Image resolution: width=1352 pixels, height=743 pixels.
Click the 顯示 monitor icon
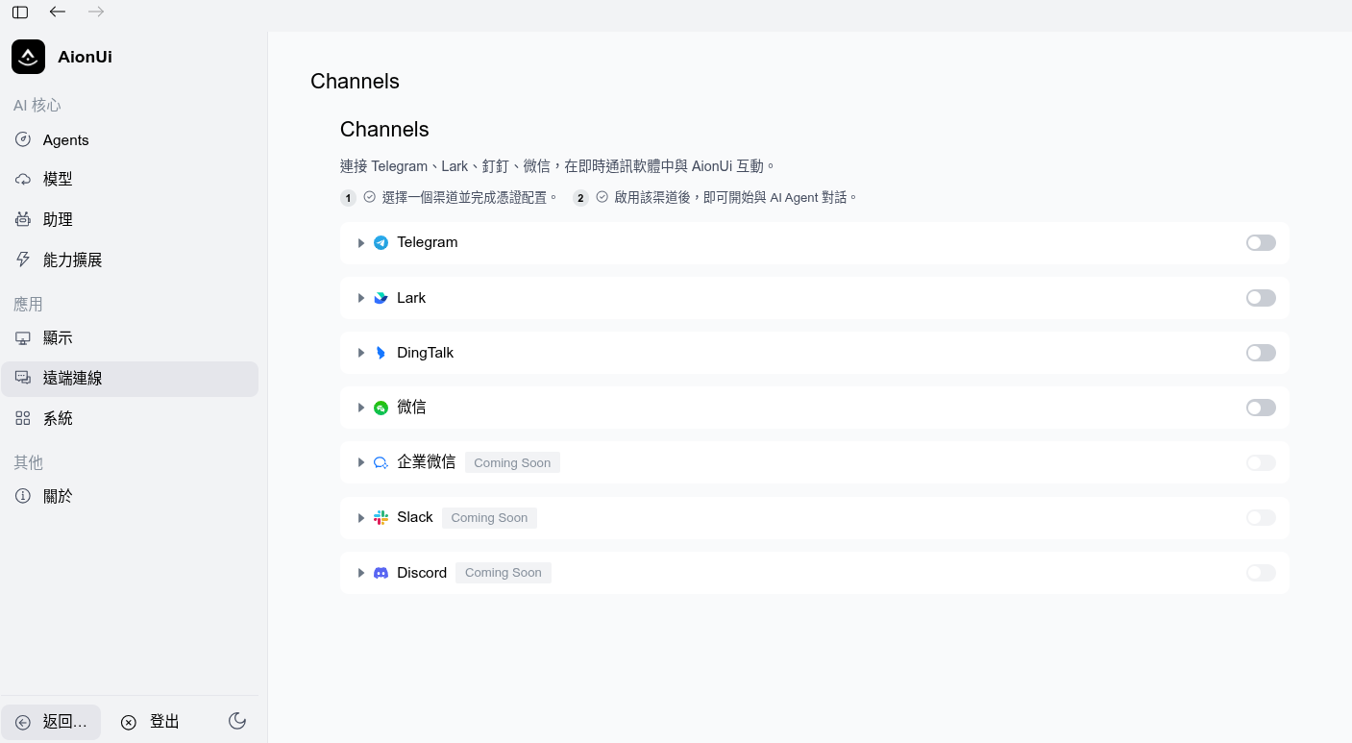click(23, 338)
